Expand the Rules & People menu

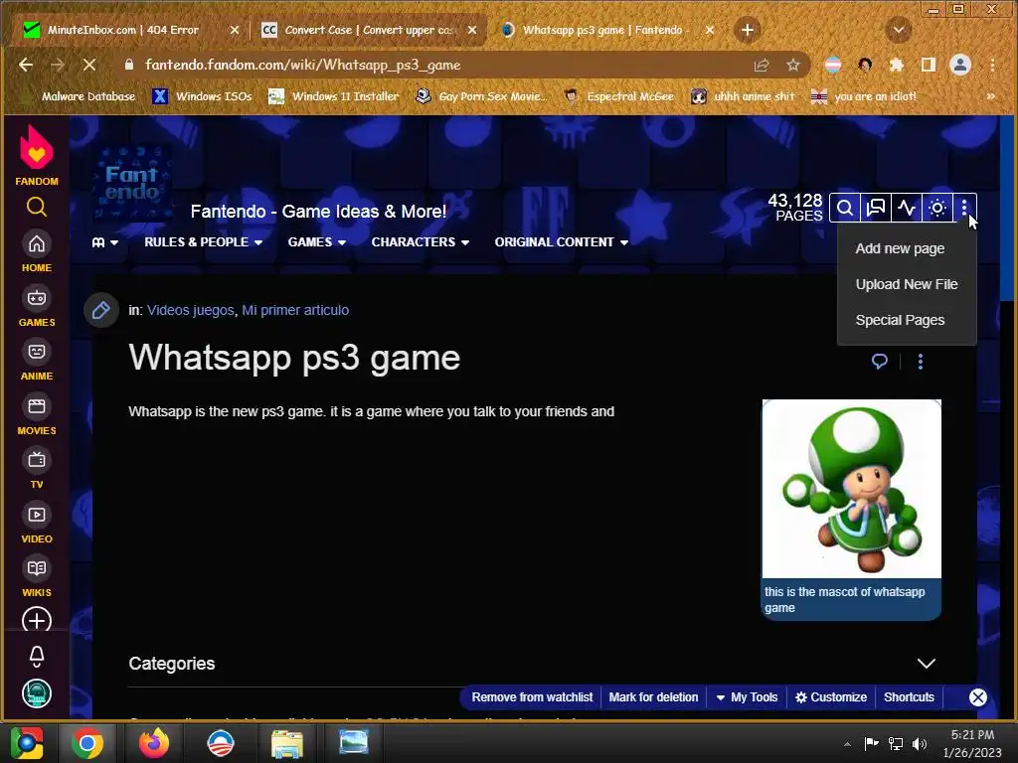[203, 242]
